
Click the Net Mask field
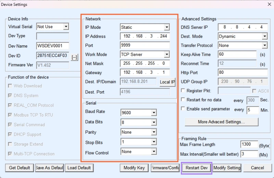point(145,63)
